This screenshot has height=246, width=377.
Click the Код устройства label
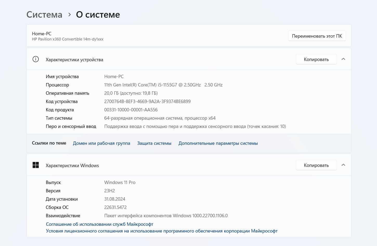click(62, 101)
